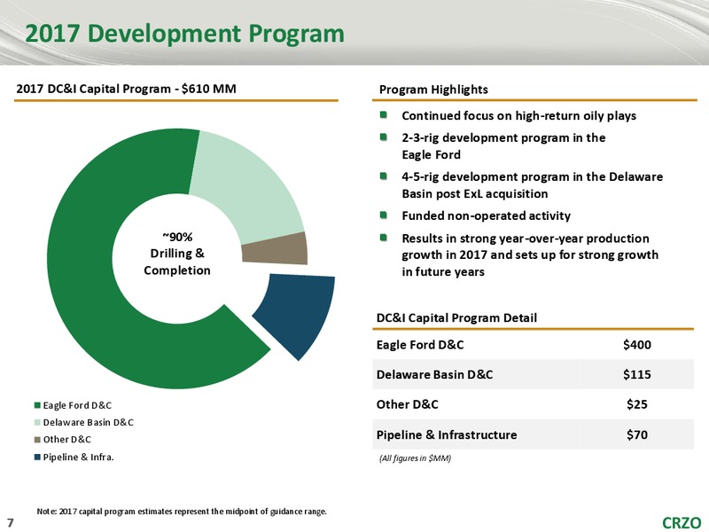This screenshot has height=532, width=709.
Task: Click the Other D&C brown legend swatch
Action: pyautogui.click(x=37, y=440)
